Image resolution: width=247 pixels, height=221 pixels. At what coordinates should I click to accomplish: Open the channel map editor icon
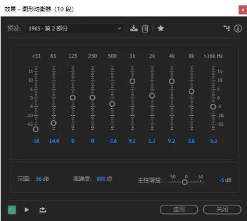[227, 28]
